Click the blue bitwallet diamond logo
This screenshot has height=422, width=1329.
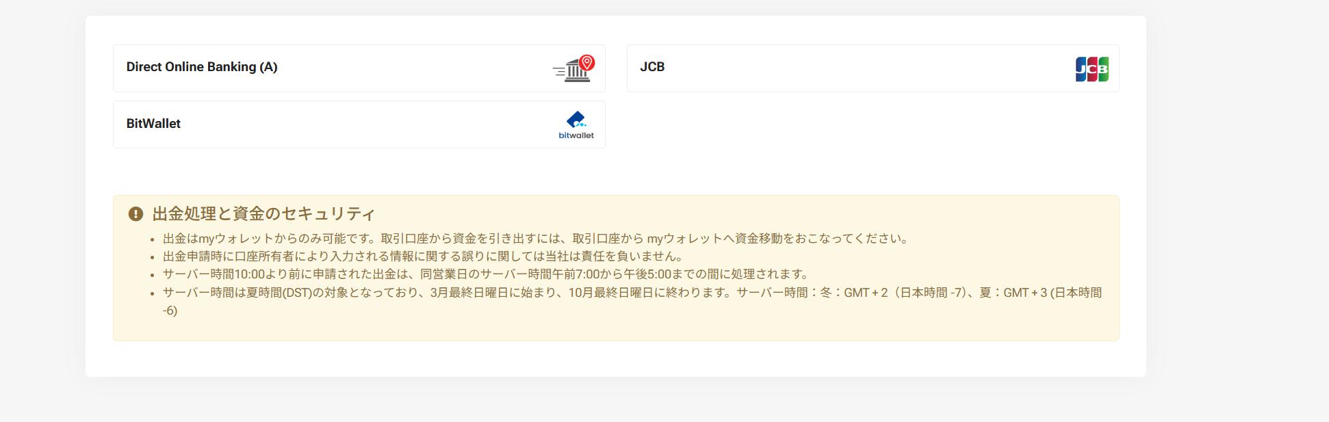pyautogui.click(x=576, y=120)
